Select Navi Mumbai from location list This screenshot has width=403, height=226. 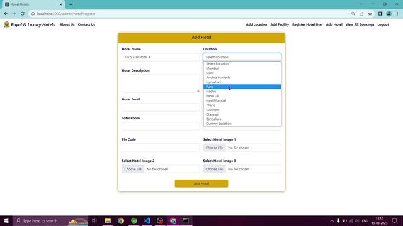point(242,100)
